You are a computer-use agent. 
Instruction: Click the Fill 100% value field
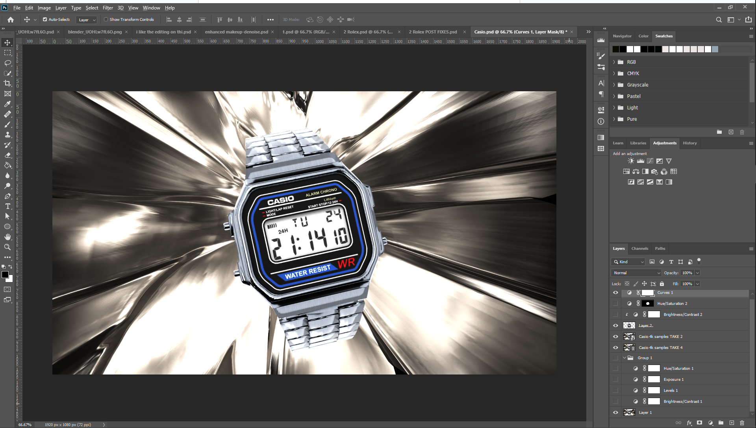tap(687, 284)
